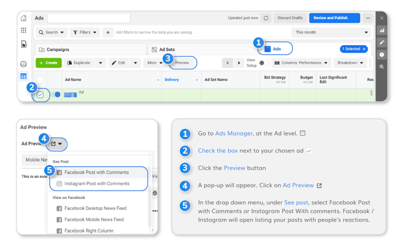Clear the 1 Selected filter with its X

click(364, 49)
